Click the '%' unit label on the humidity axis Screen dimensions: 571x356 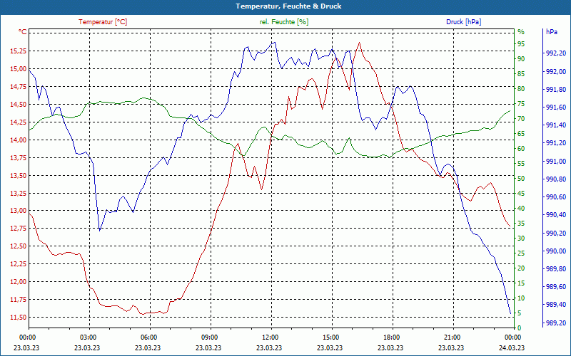pyautogui.click(x=521, y=32)
